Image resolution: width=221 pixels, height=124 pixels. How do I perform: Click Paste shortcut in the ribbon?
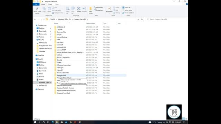click(58, 13)
